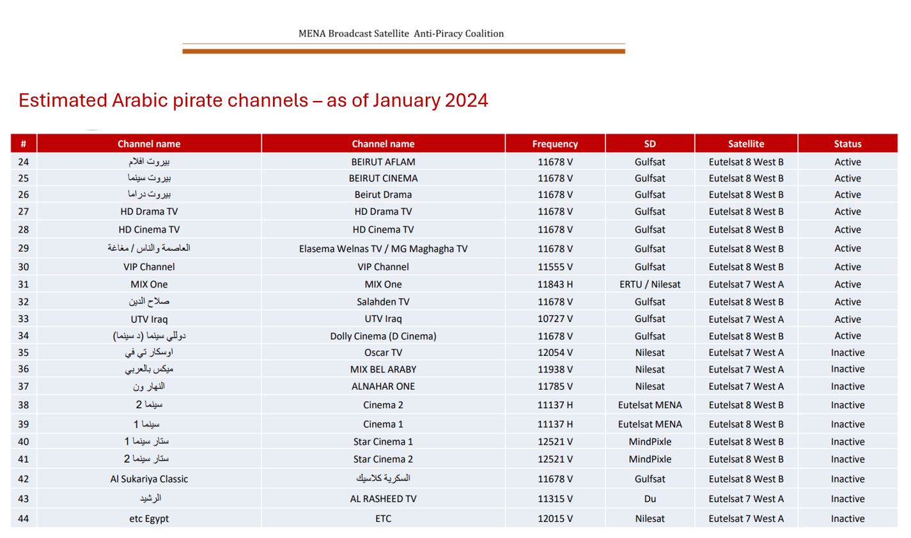Screen dimensions: 911x538
Task: Click the MENA Broadcast Satellite Anti-Piracy Coalition heading
Action: 401,34
